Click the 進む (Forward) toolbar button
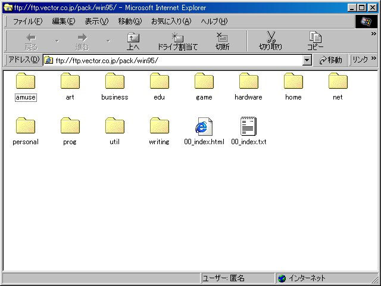Viewport: 381px width, 286px height. coord(82,41)
